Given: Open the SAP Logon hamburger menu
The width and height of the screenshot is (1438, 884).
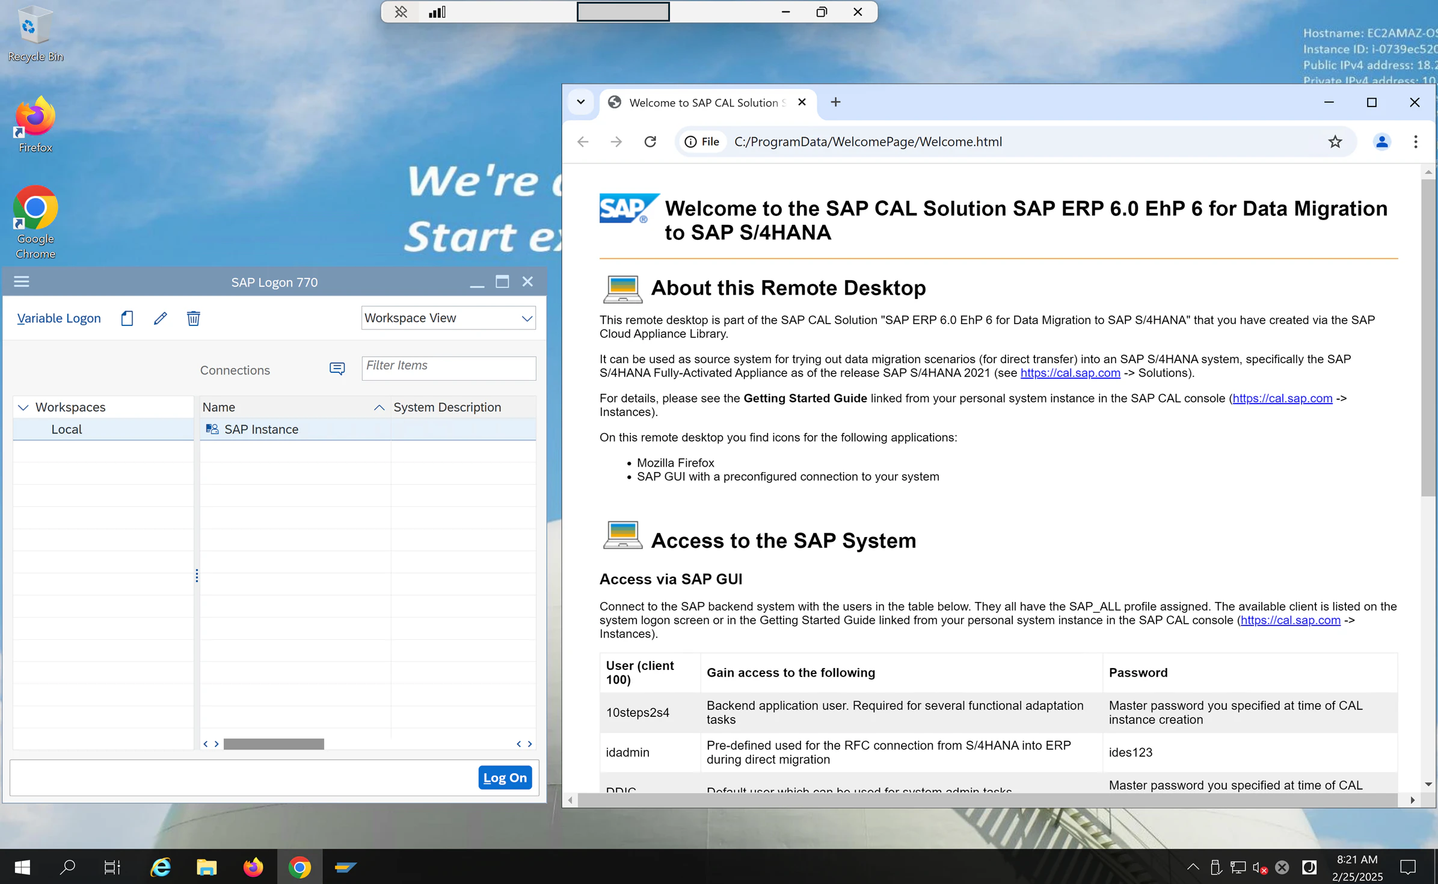Looking at the screenshot, I should click(x=22, y=281).
